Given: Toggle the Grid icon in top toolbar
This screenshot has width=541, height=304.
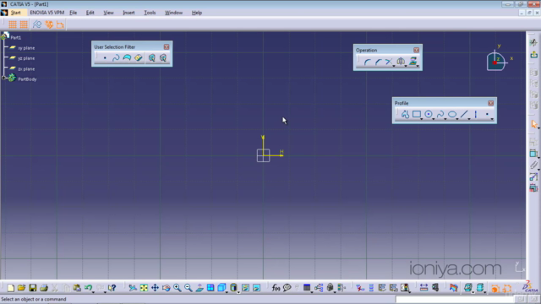Looking at the screenshot, I should point(13,24).
